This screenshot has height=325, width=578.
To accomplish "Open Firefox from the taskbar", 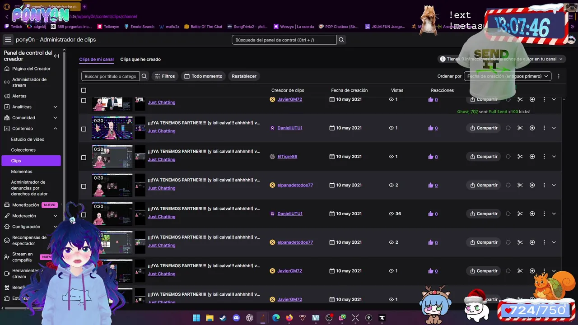I will click(x=289, y=318).
